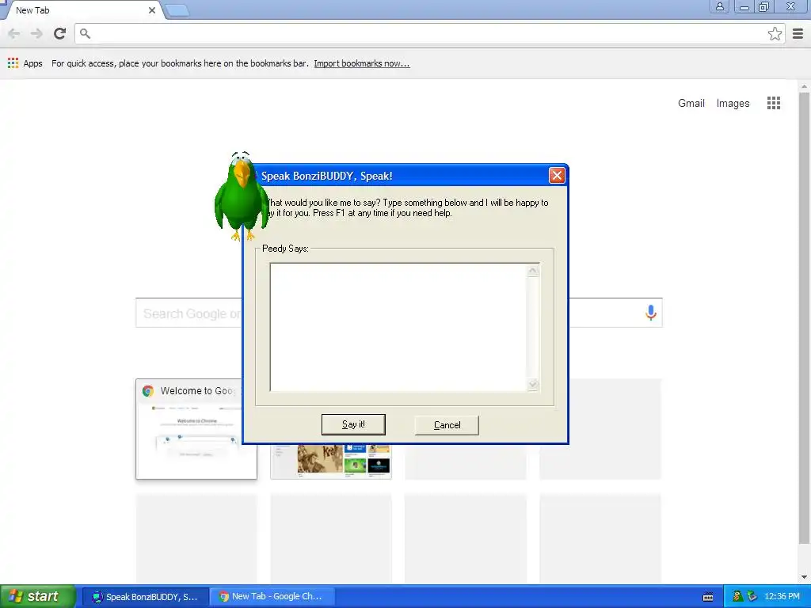Bookmark this page with the star icon

click(x=775, y=33)
